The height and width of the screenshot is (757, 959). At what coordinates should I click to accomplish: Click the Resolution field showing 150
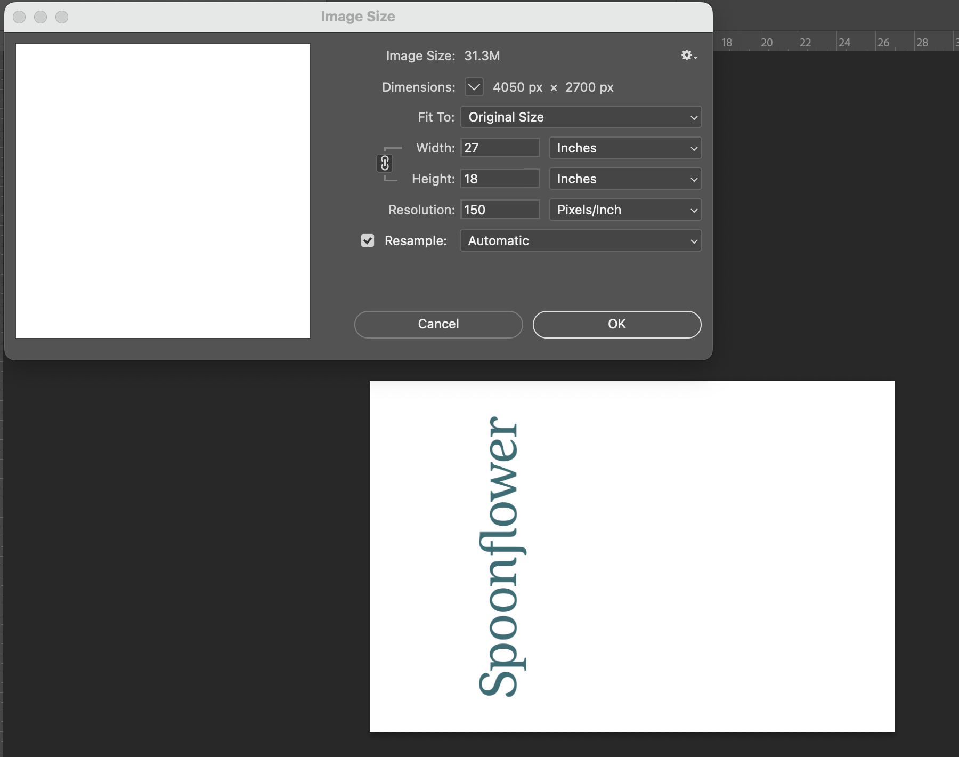(x=500, y=210)
